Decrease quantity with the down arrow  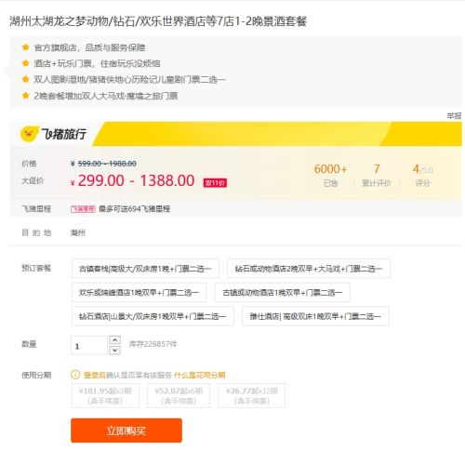coord(114,351)
